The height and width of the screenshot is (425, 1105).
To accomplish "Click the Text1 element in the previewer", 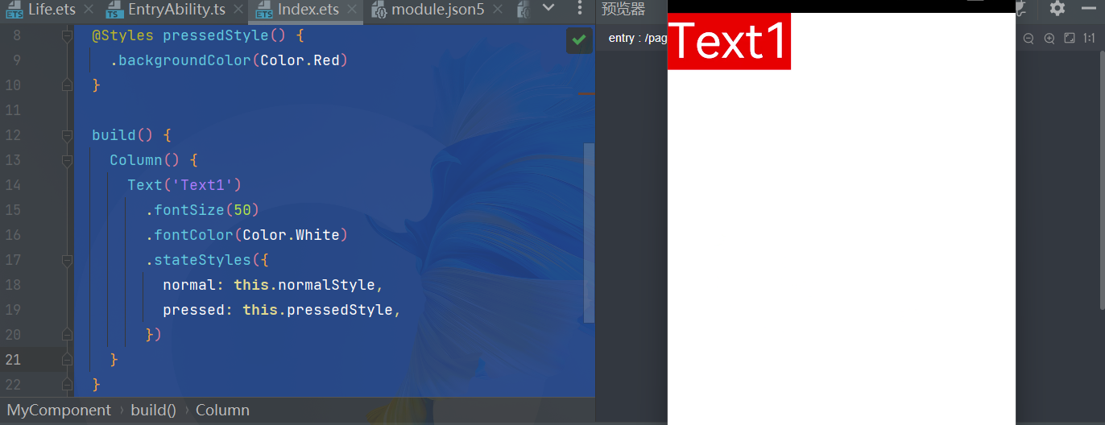I will 729,41.
